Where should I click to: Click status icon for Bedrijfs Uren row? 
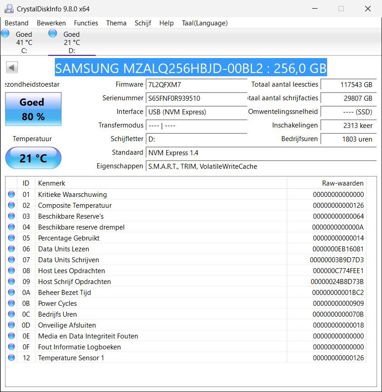click(x=11, y=314)
